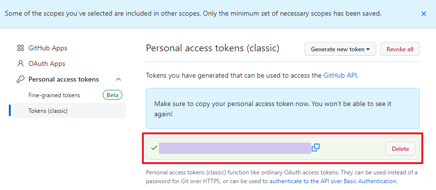436x190 pixels.
Task: Click the OAuth Apps person icon
Action: click(x=21, y=63)
